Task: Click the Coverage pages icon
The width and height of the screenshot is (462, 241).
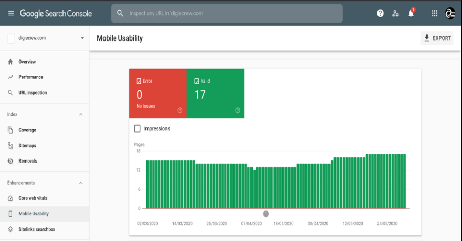Action: [x=10, y=130]
